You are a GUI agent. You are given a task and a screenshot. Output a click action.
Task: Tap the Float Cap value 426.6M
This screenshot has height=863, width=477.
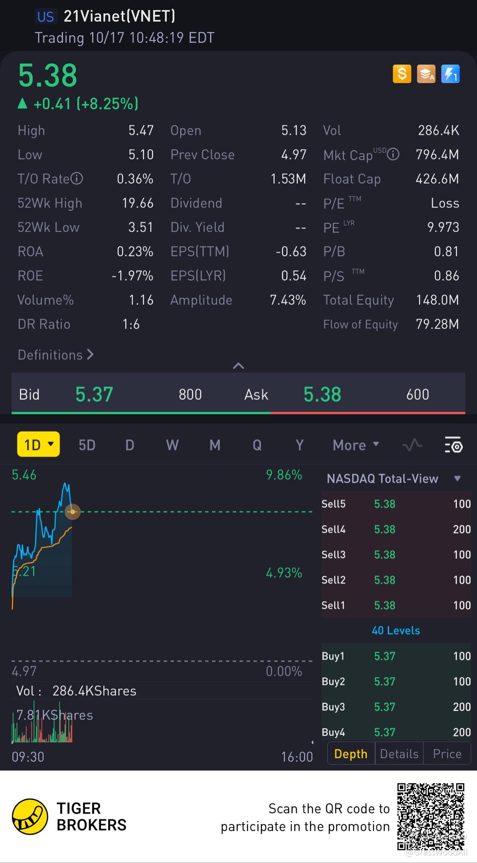click(437, 179)
